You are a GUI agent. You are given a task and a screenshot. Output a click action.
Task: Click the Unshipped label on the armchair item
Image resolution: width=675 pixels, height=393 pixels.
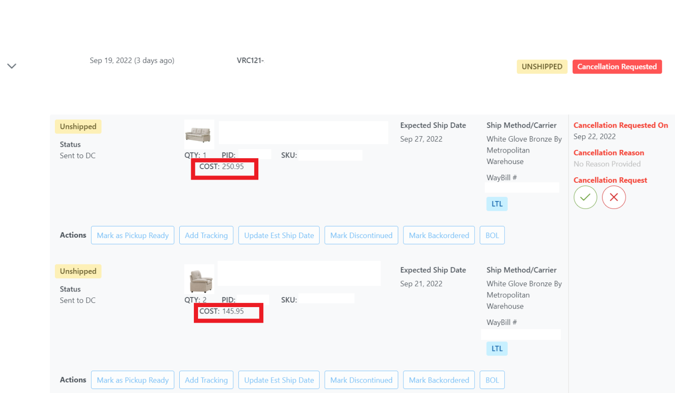(x=78, y=271)
